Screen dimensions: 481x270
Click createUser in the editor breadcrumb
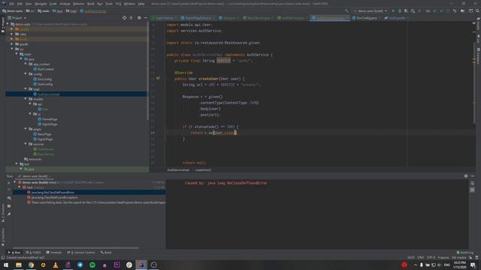point(203,170)
